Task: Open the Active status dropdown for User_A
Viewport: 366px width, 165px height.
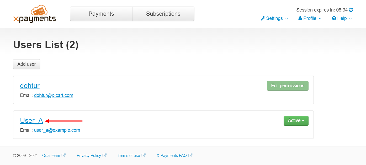Action: click(296, 121)
